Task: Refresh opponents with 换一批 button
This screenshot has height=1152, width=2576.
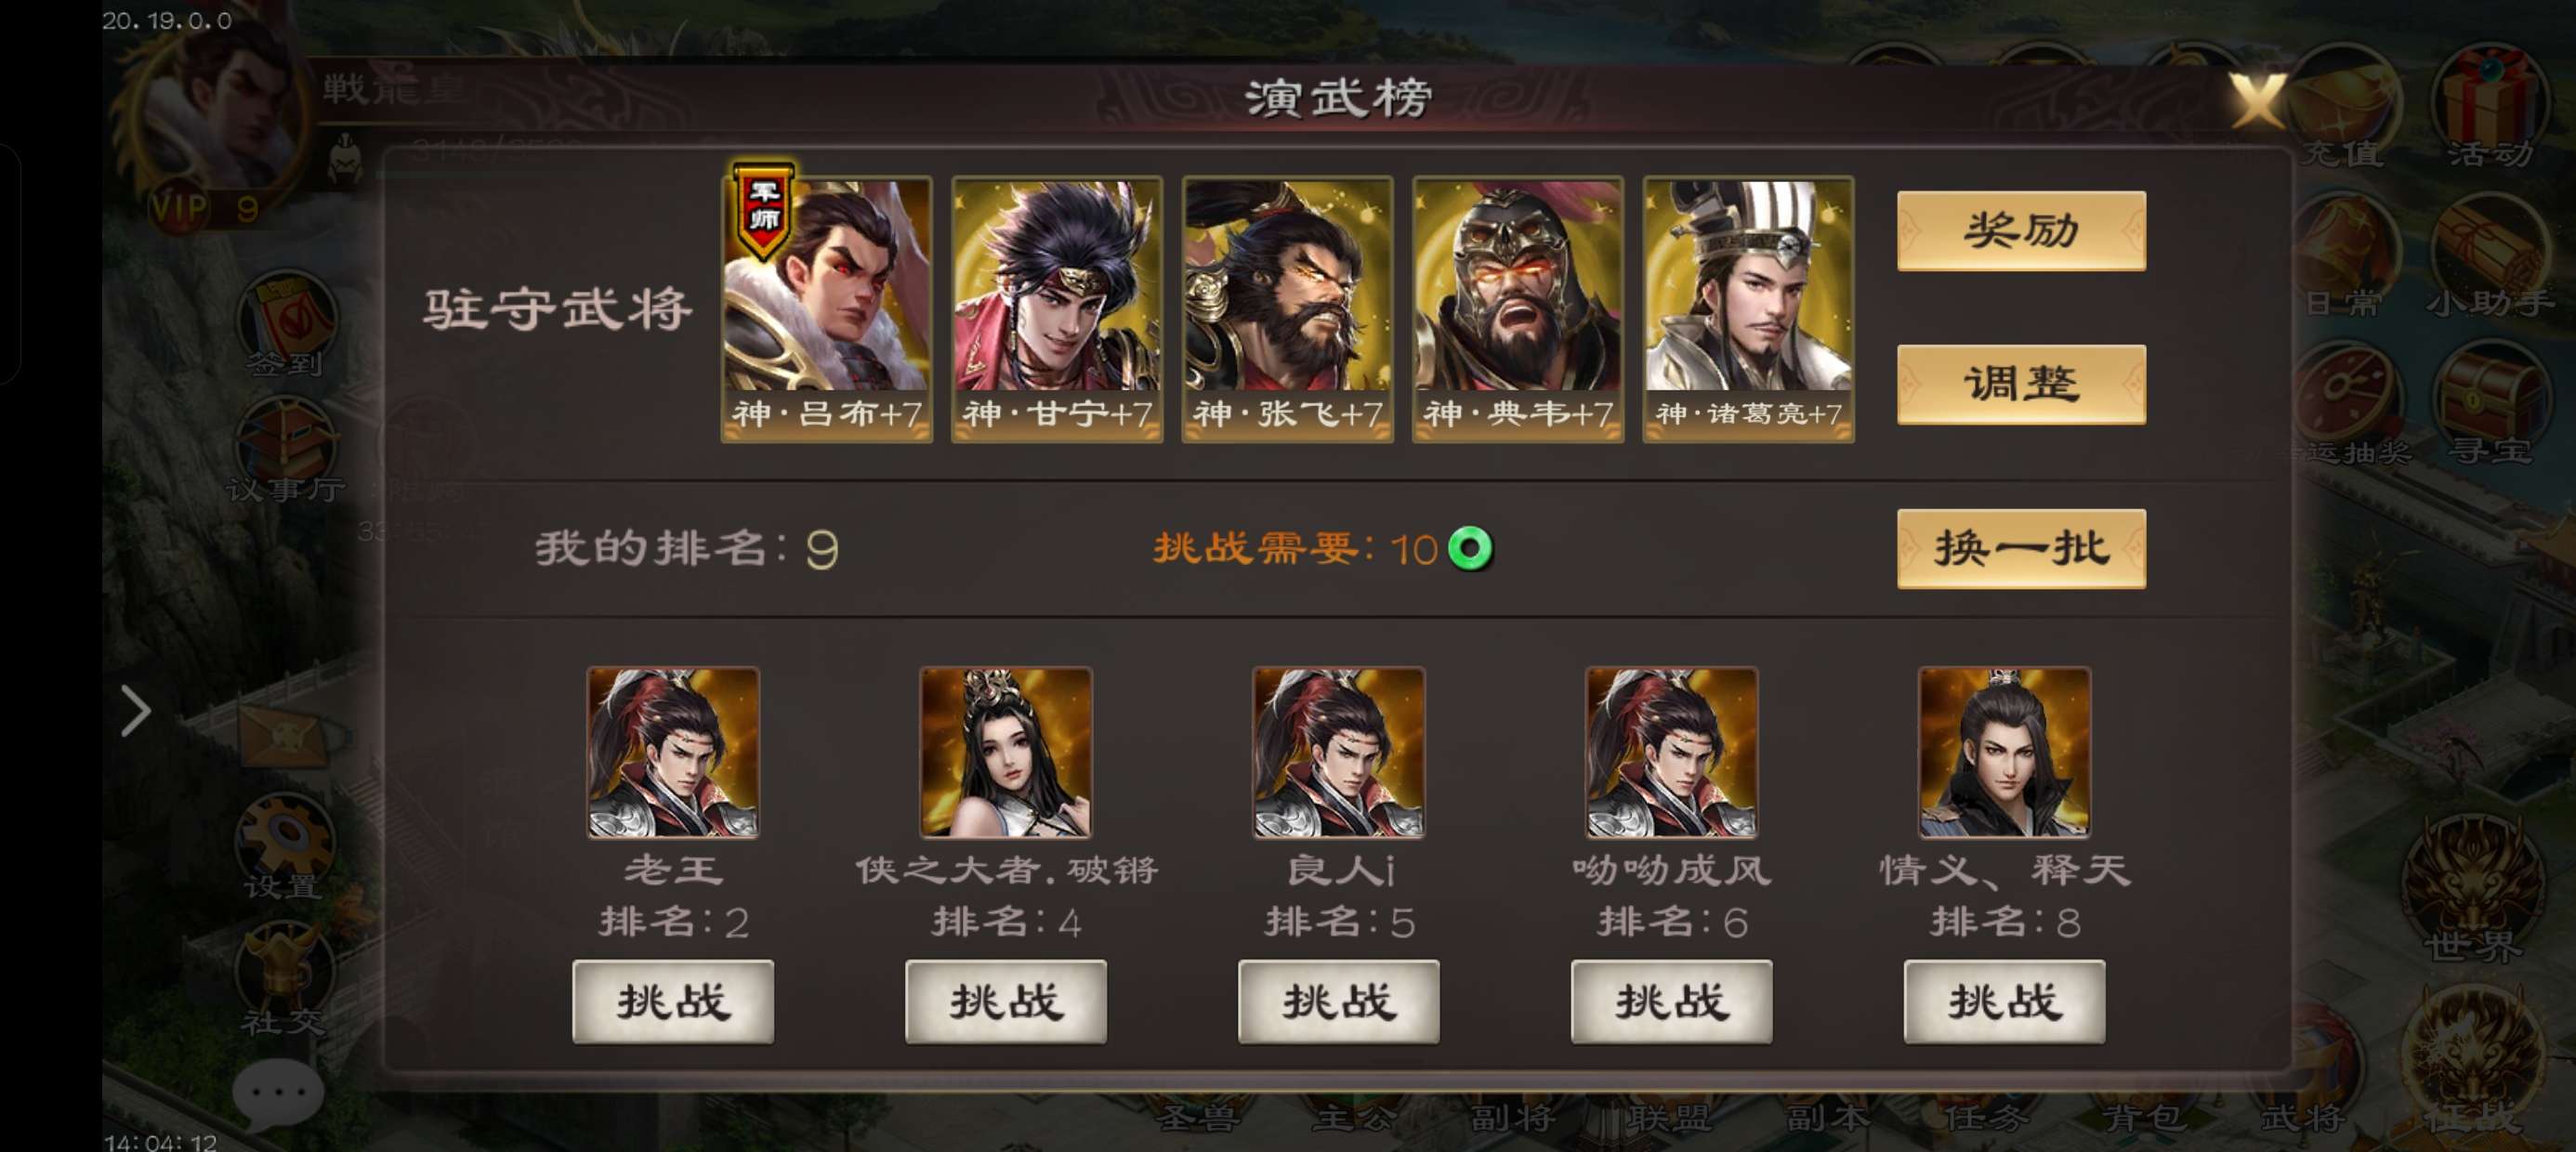Action: (x=2021, y=548)
